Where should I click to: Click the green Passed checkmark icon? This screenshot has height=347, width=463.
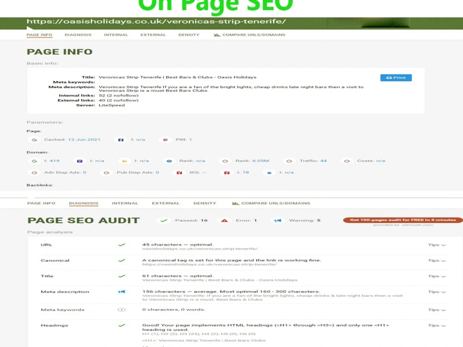[x=164, y=220]
